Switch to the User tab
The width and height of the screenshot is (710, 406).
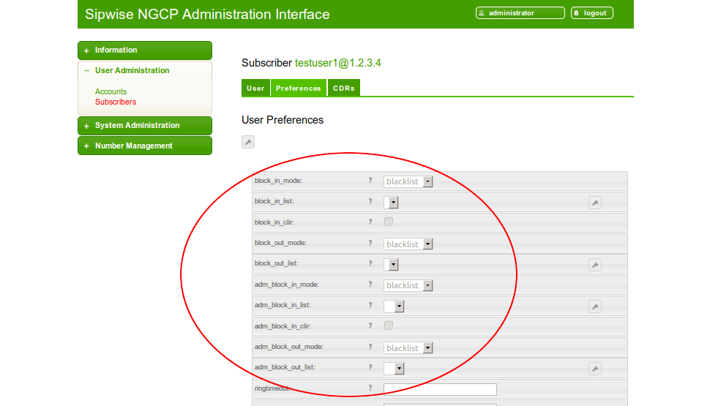(x=255, y=88)
